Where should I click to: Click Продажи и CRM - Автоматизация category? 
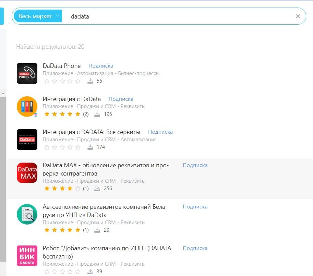pyautogui.click(x=117, y=140)
